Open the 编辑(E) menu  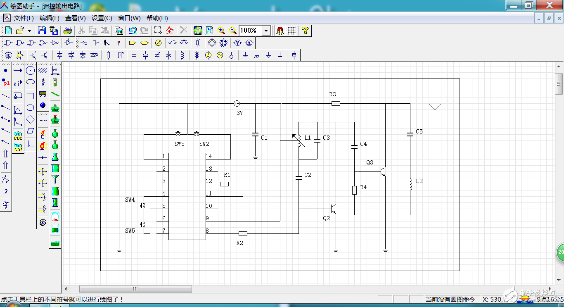tap(50, 18)
